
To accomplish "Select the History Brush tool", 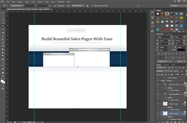I will point(3,43).
